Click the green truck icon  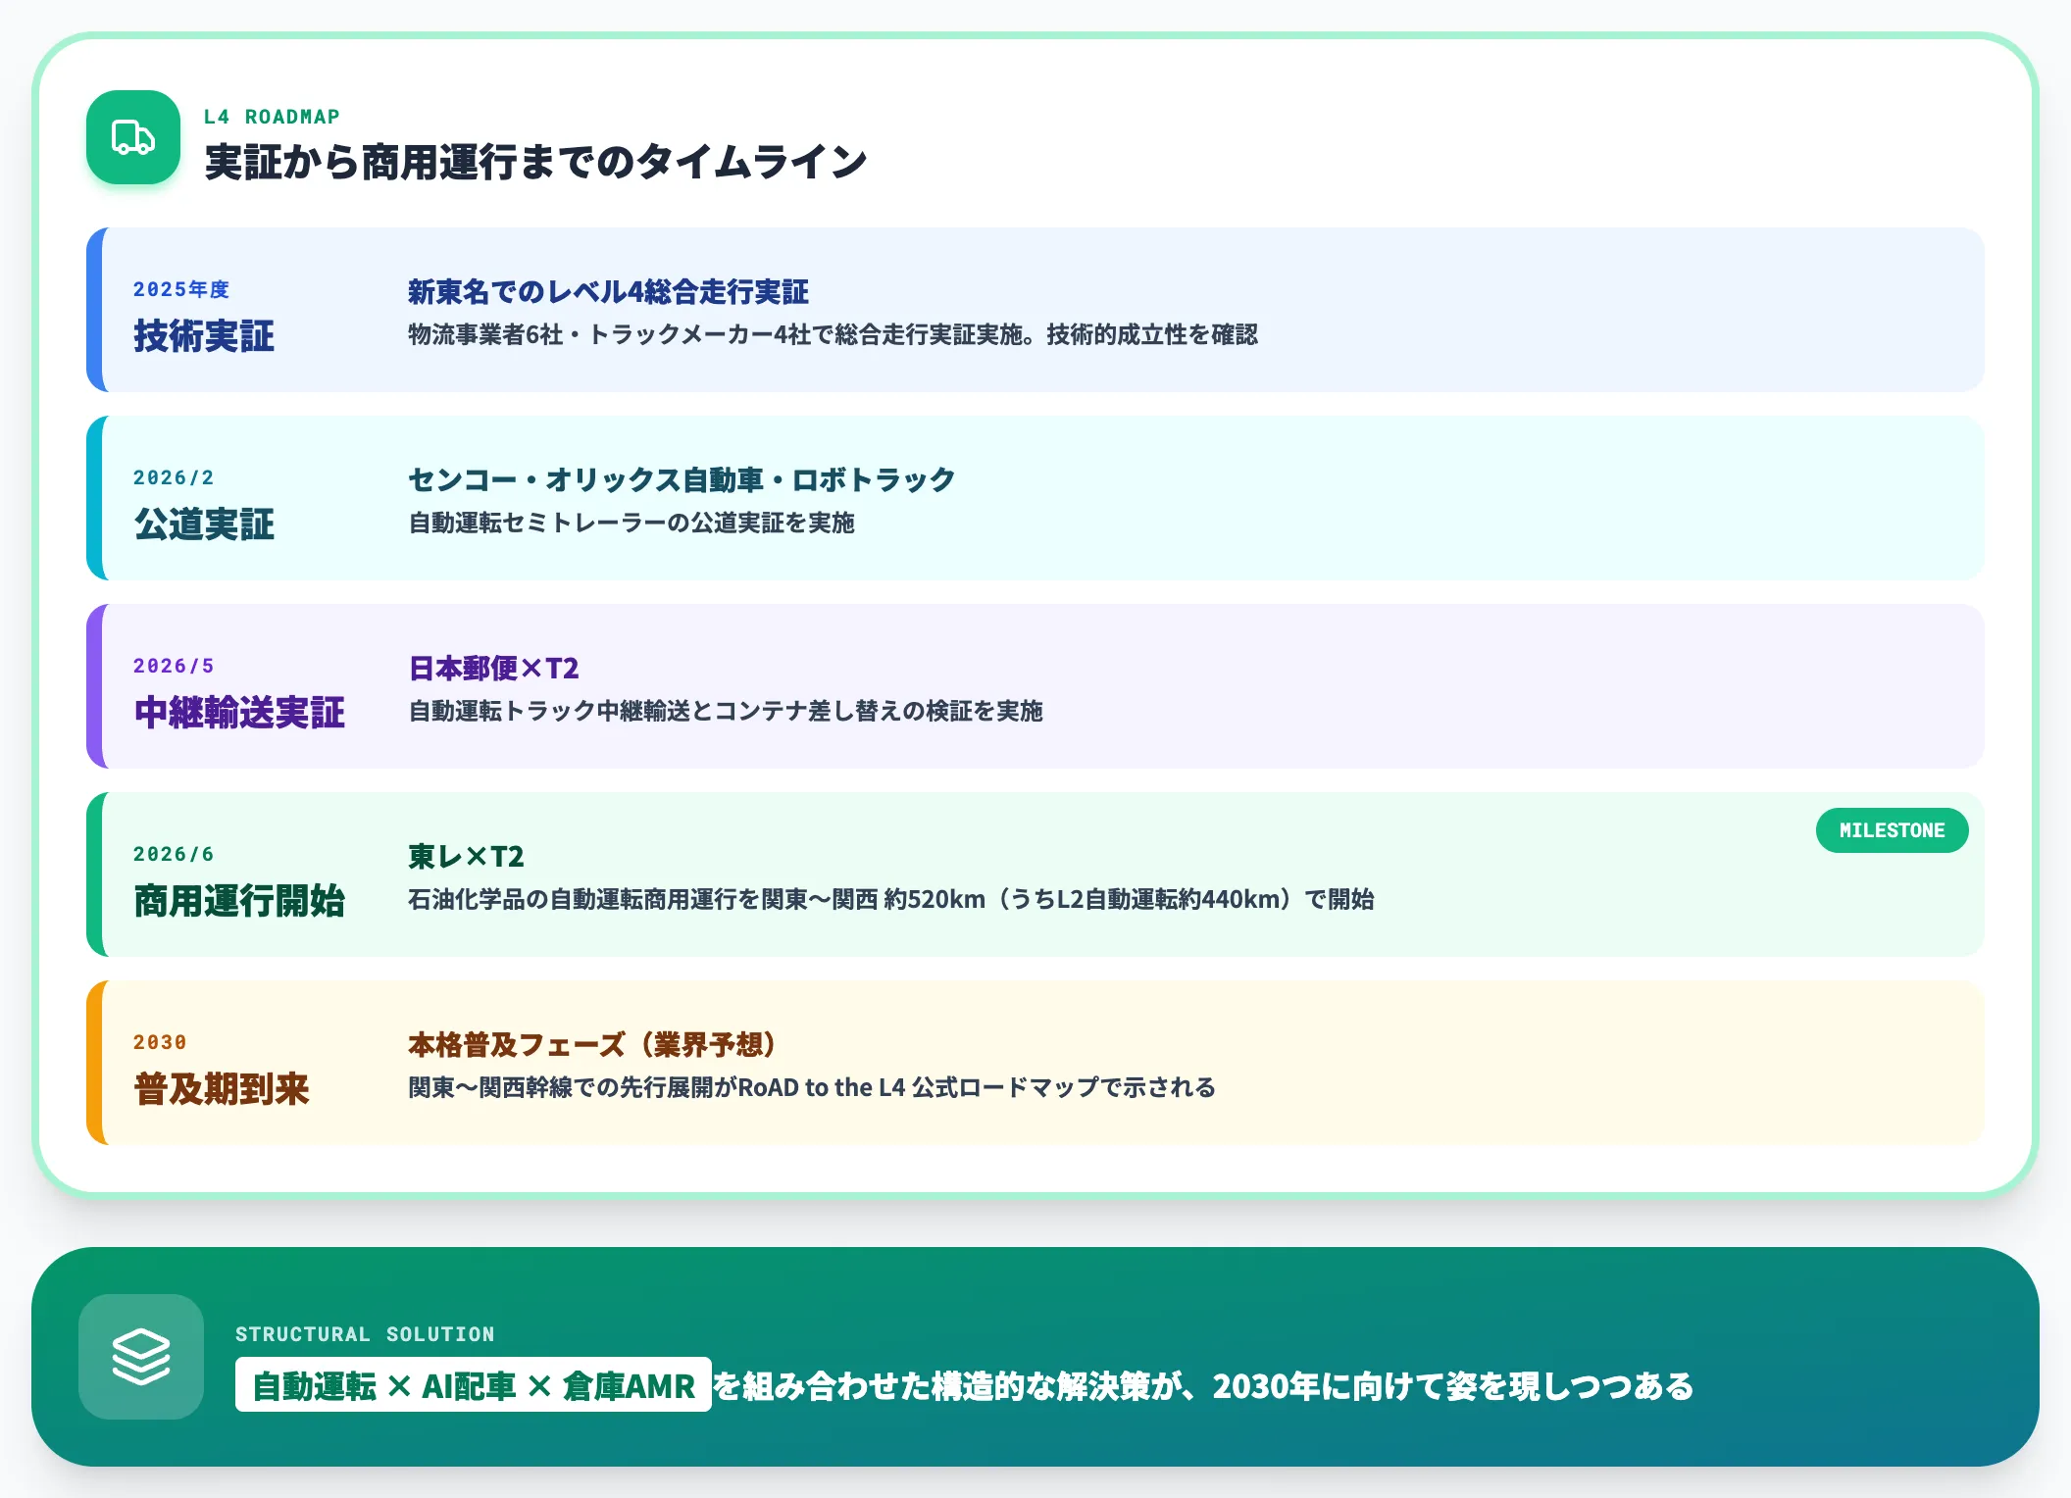[133, 137]
